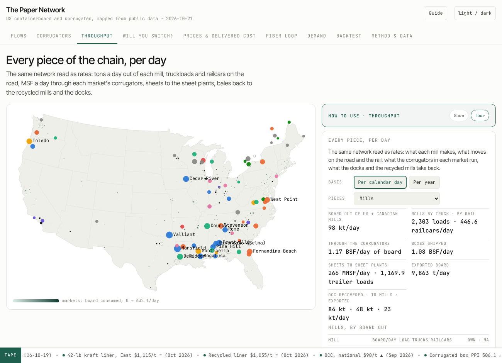The width and height of the screenshot is (502, 363).
Task: Click Show in the How to Use panel
Action: pyautogui.click(x=459, y=115)
